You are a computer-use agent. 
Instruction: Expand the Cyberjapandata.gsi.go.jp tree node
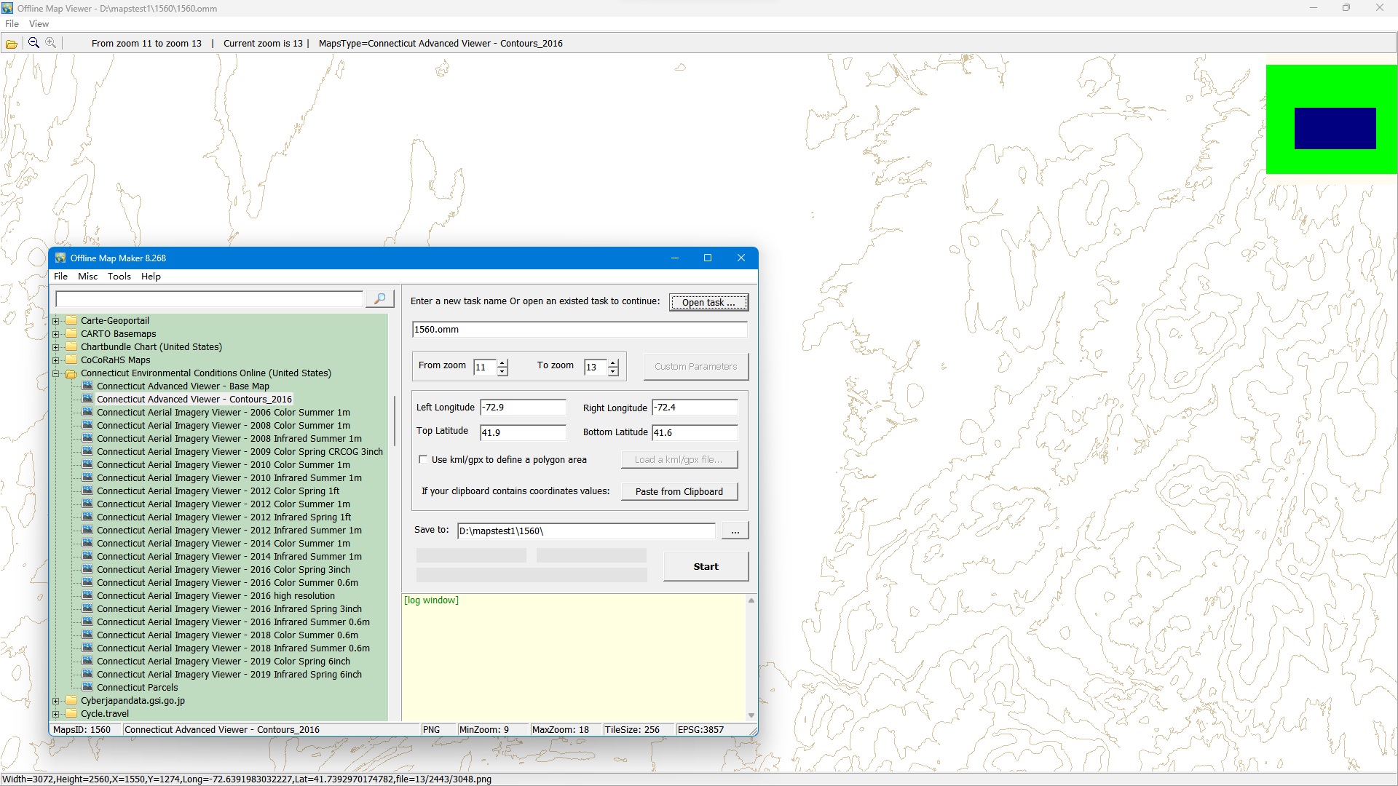point(56,701)
